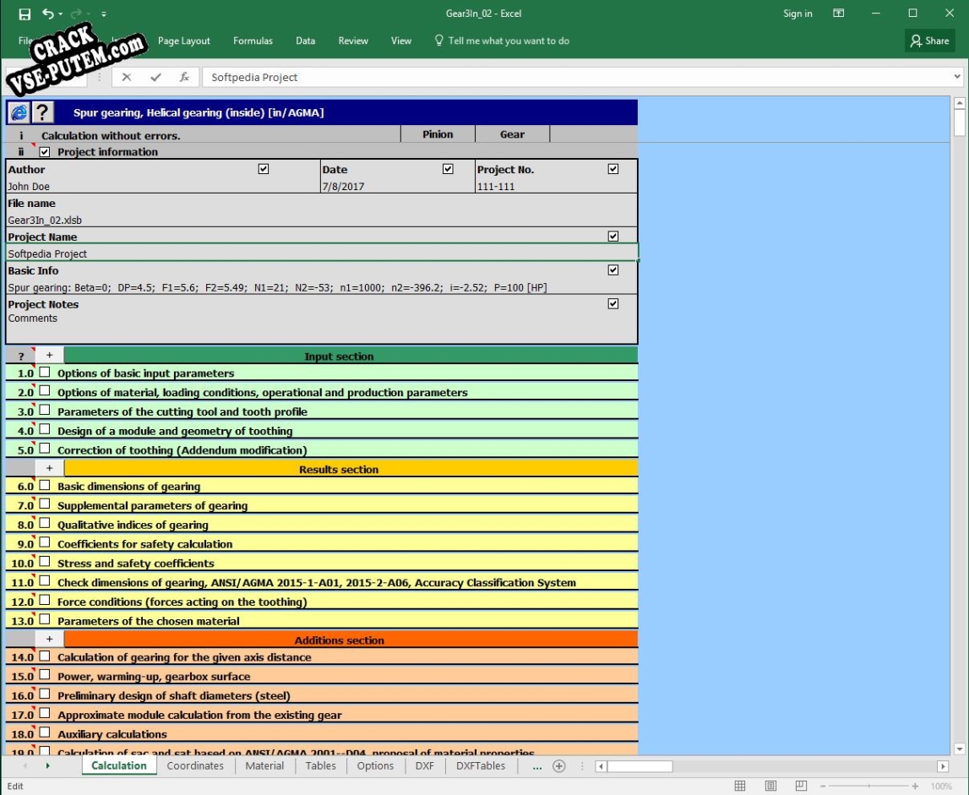
Task: Open the Formulas ribbon tab
Action: (253, 41)
